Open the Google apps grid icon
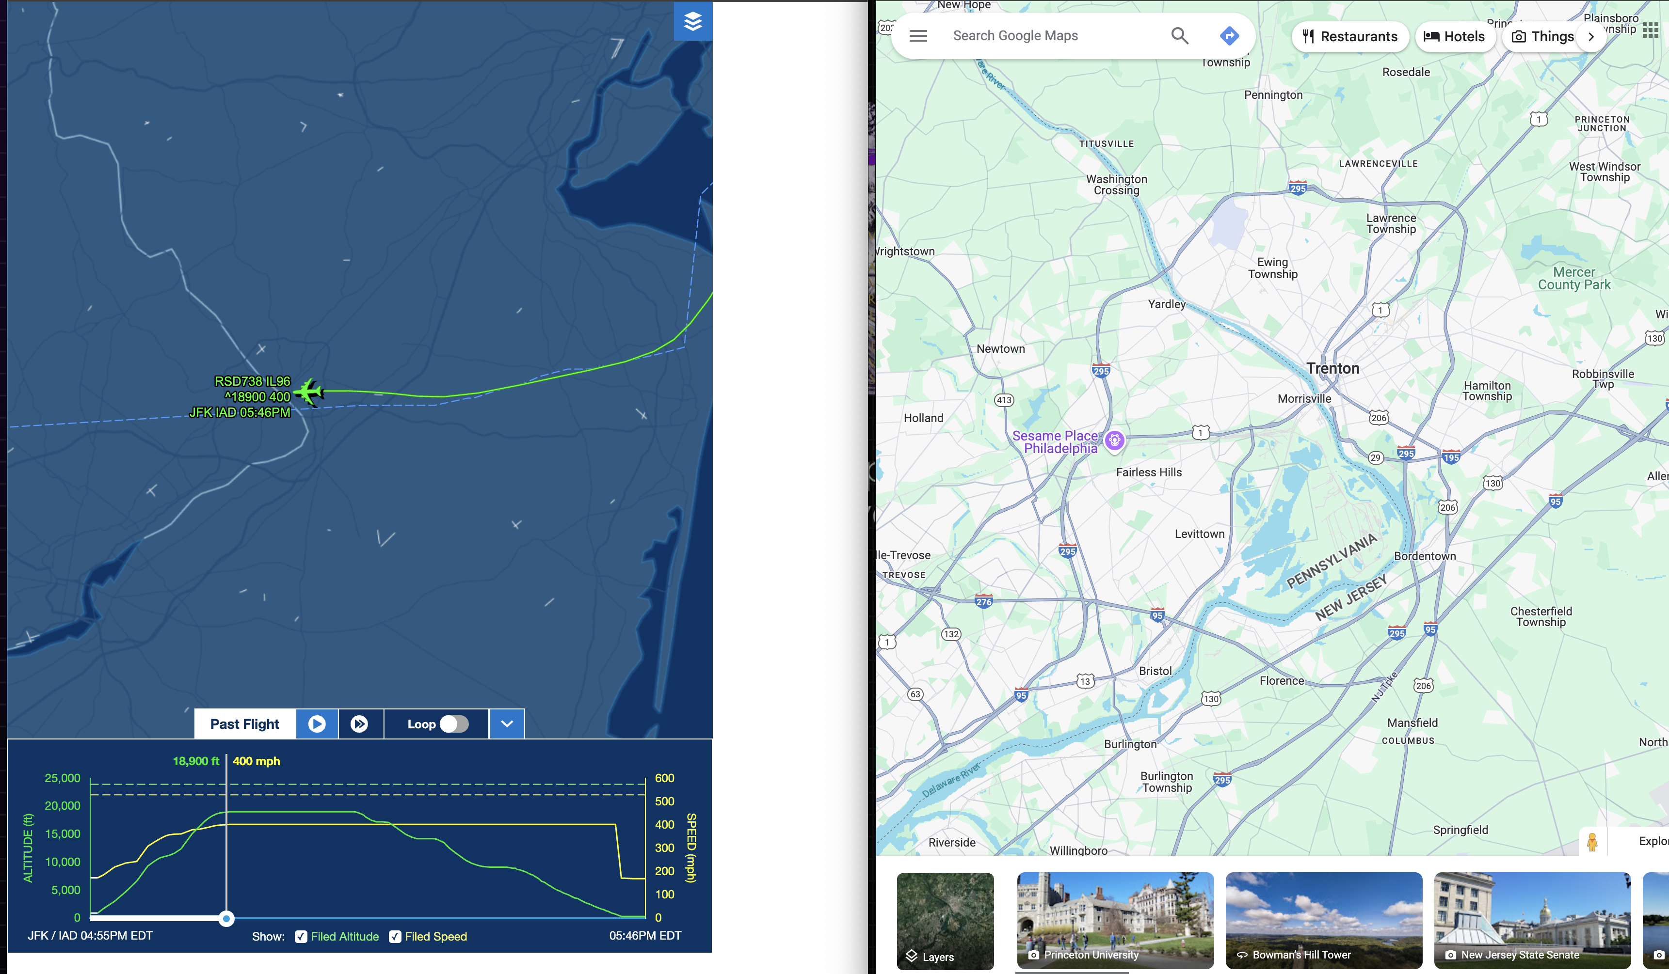Viewport: 1669px width, 974px height. 1651,31
